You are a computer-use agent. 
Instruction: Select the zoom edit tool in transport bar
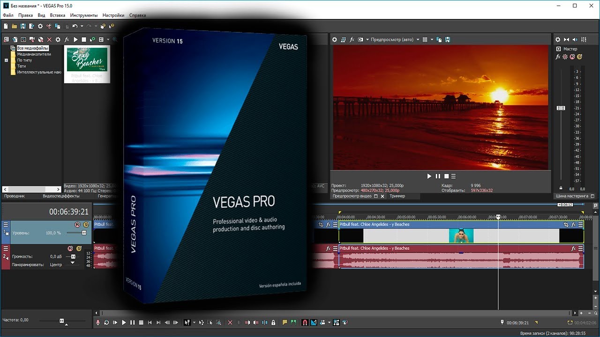218,322
